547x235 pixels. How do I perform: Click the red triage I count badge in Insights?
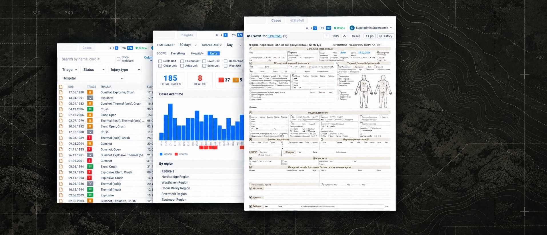221,80
